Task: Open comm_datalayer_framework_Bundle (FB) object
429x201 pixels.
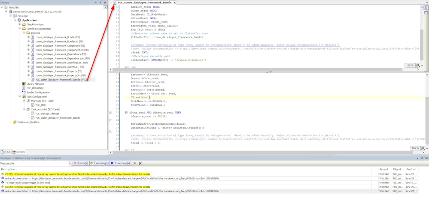Action: (58, 37)
